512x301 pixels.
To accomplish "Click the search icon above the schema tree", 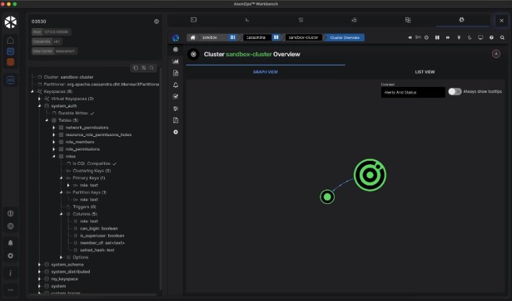I will pyautogui.click(x=151, y=68).
